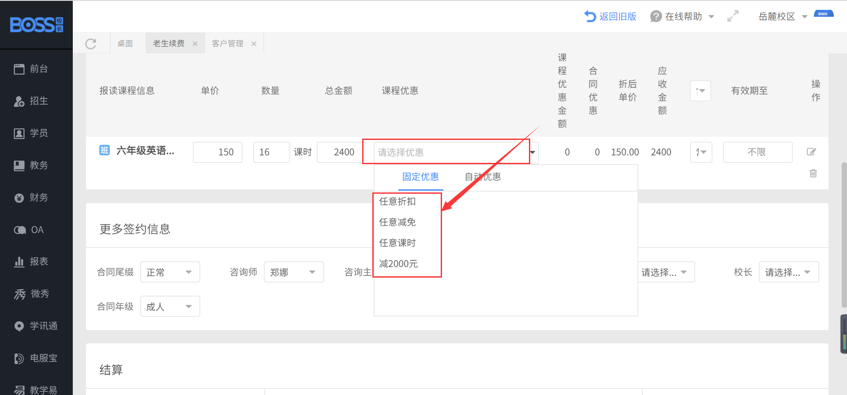Viewport: 847px width, 395px height.
Task: Click the total amount field showing 2400
Action: click(340, 152)
